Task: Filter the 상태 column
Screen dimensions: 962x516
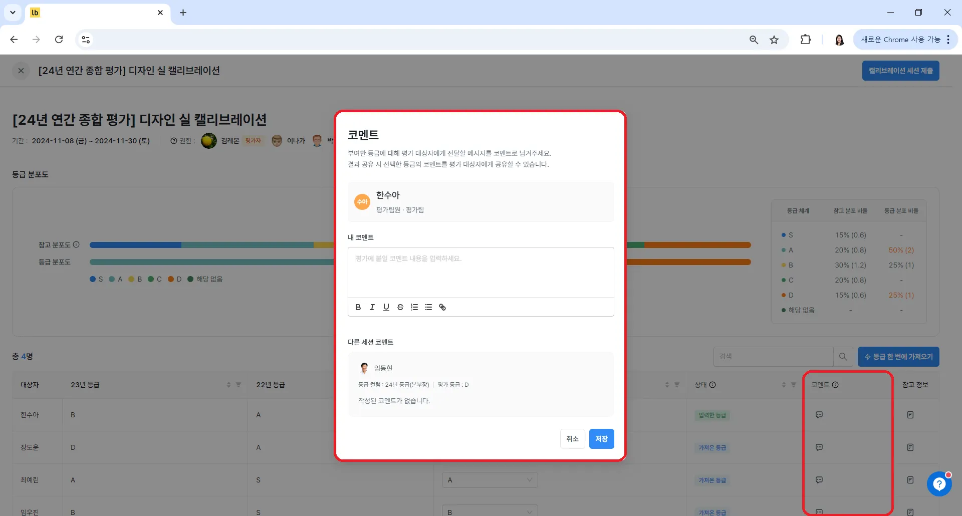Action: click(x=794, y=385)
